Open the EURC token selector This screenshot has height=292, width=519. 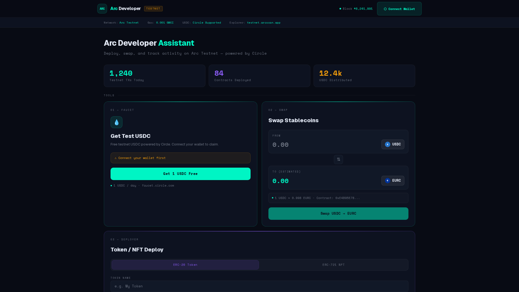pos(393,181)
